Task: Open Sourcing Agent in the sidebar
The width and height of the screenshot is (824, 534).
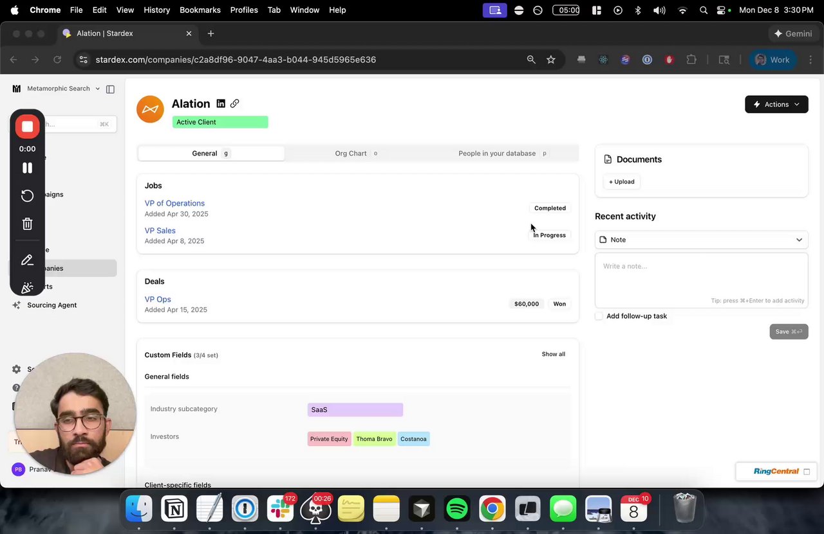Action: pyautogui.click(x=51, y=305)
